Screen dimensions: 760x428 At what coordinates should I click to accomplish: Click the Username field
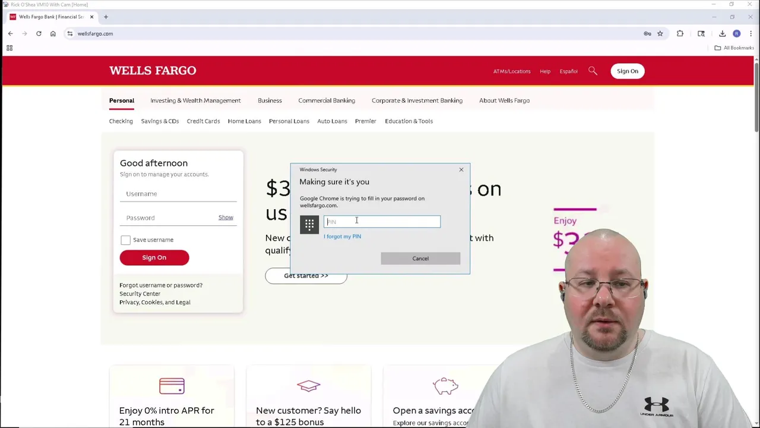pyautogui.click(x=178, y=194)
